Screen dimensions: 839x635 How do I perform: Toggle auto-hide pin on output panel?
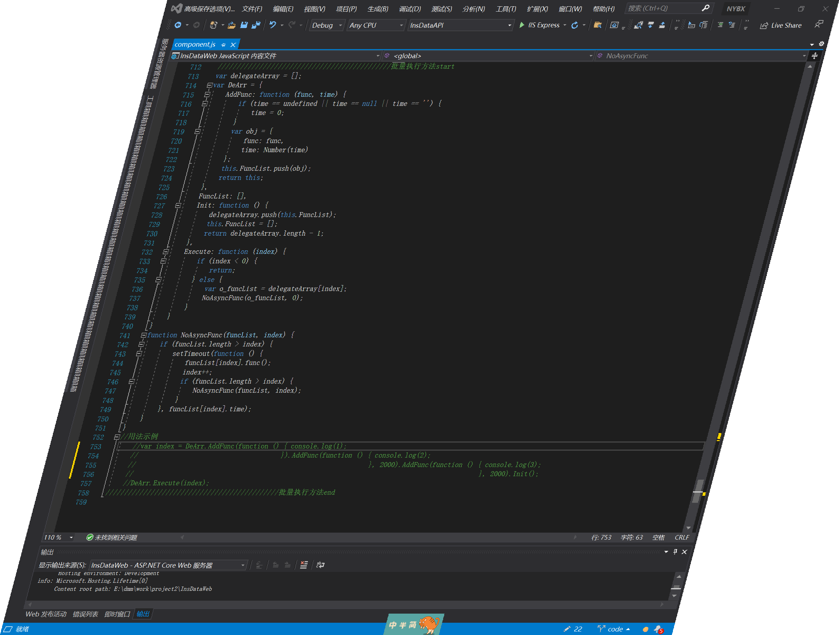pyautogui.click(x=675, y=552)
